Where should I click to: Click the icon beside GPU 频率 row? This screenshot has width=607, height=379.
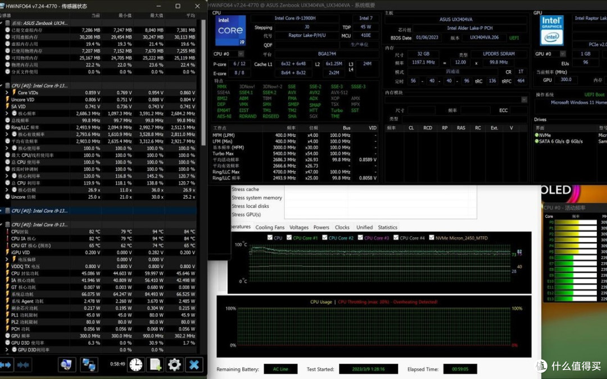tap(7, 336)
